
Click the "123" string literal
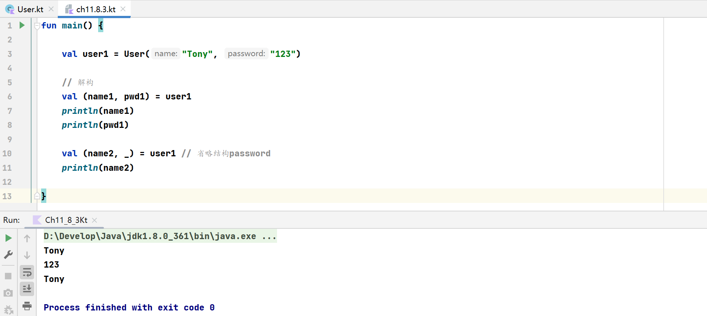283,54
